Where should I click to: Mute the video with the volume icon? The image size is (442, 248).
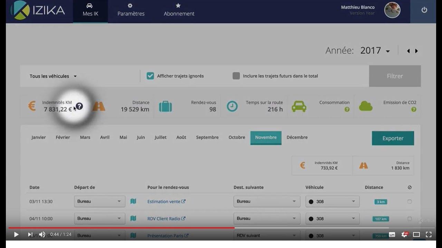tap(42, 235)
